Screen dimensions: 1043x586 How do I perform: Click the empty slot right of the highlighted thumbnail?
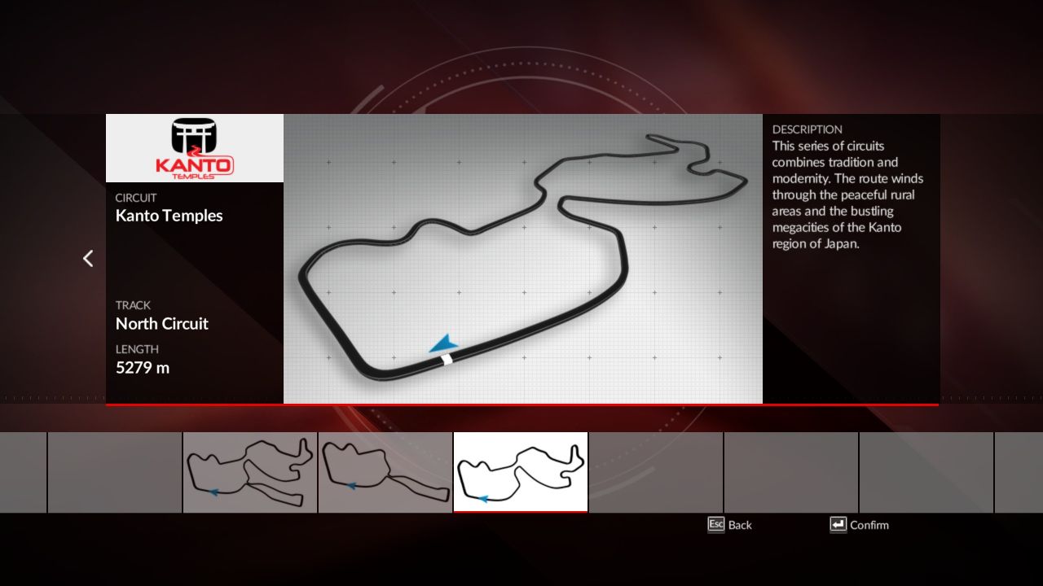[x=656, y=472]
